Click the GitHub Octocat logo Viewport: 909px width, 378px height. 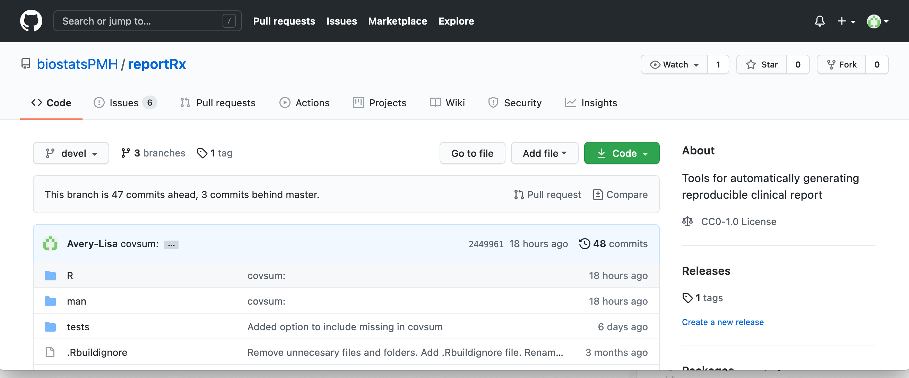[x=31, y=21]
